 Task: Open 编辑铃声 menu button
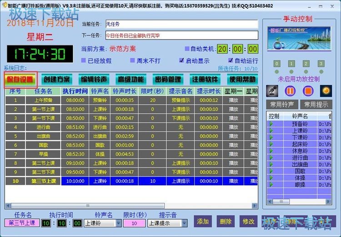click(x=94, y=80)
